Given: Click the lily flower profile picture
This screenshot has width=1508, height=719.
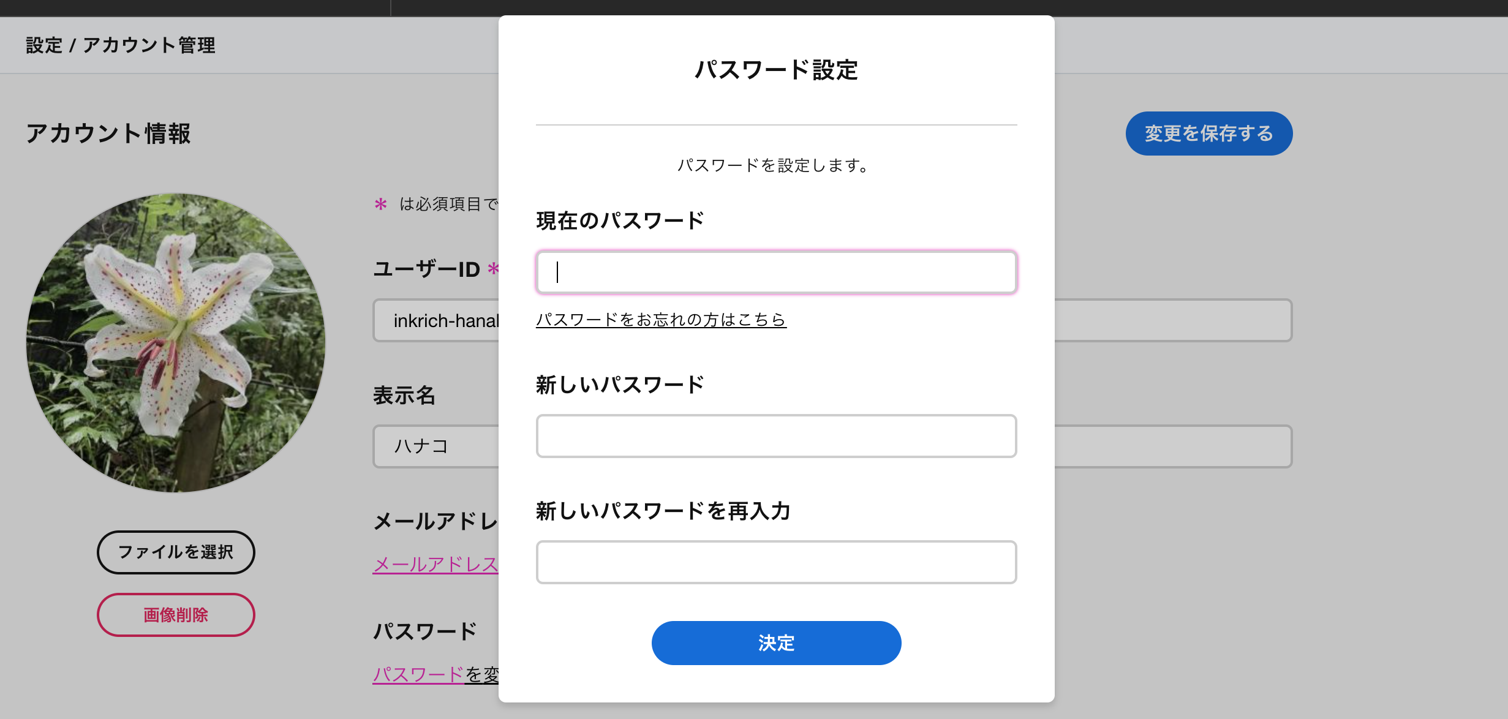Looking at the screenshot, I should point(176,343).
